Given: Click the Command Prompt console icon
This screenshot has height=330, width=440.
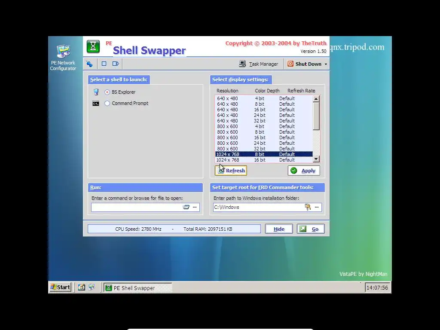Looking at the screenshot, I should point(96,104).
